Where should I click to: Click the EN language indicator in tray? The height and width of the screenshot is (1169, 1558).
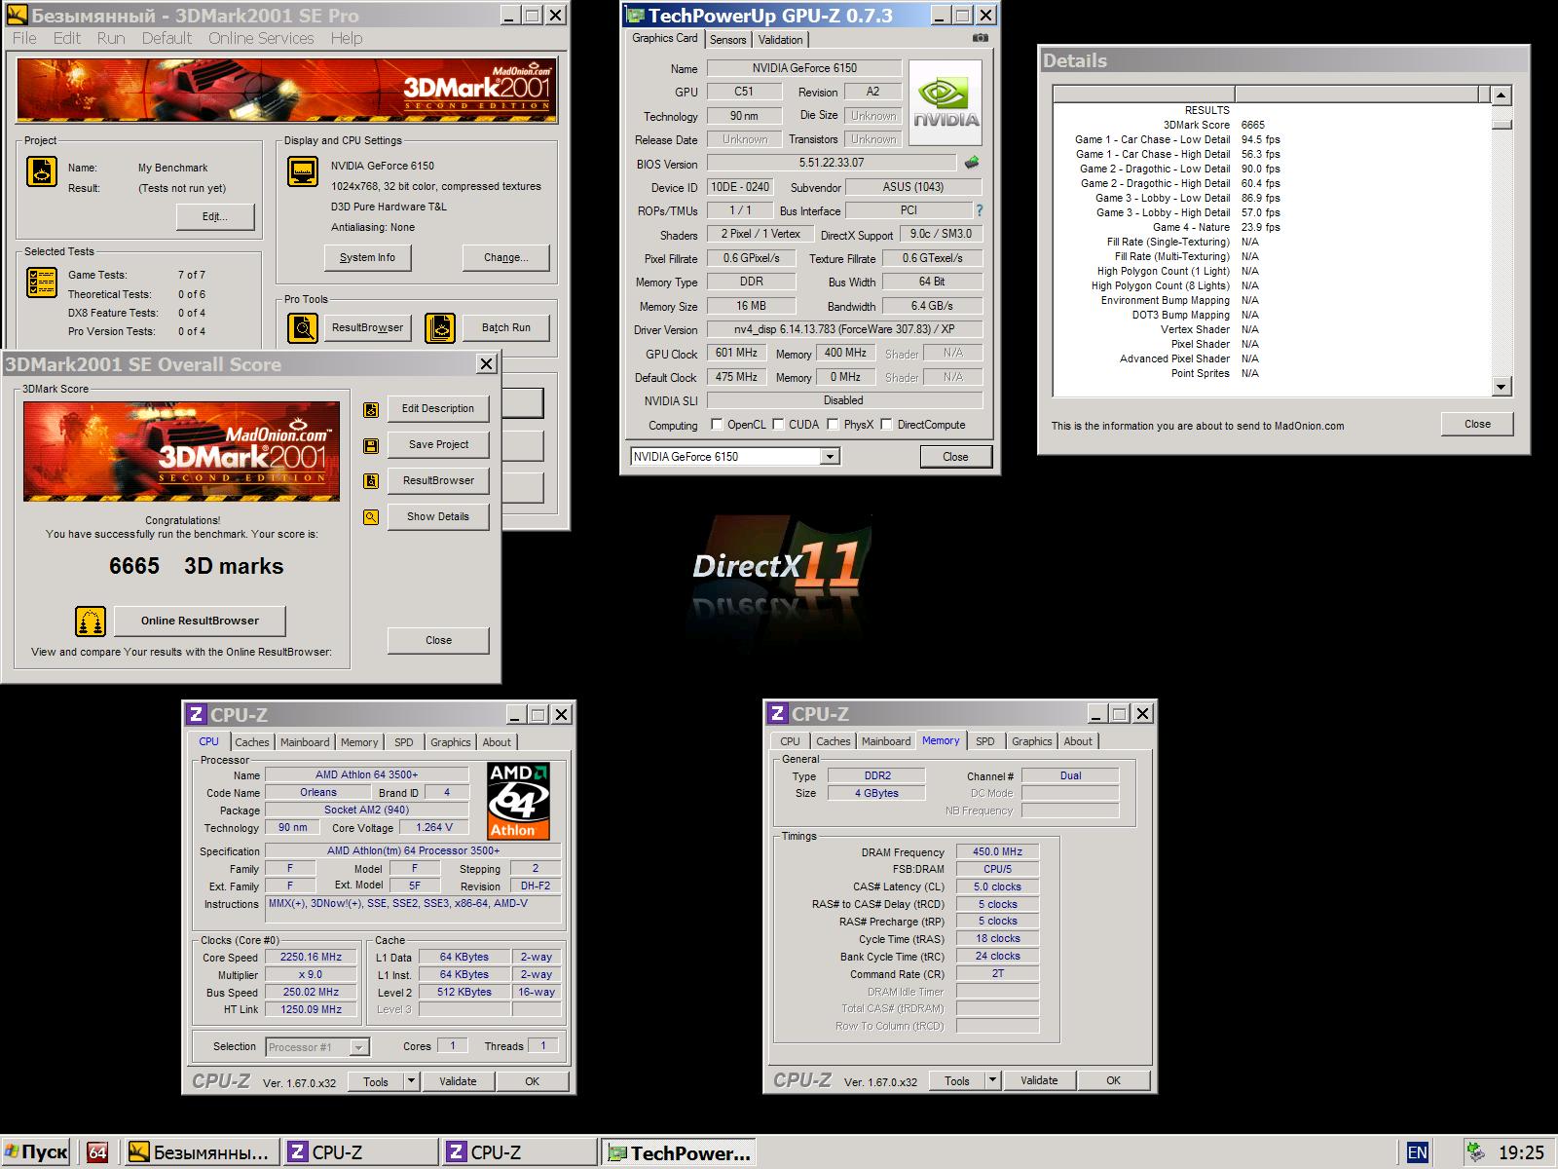(1418, 1152)
